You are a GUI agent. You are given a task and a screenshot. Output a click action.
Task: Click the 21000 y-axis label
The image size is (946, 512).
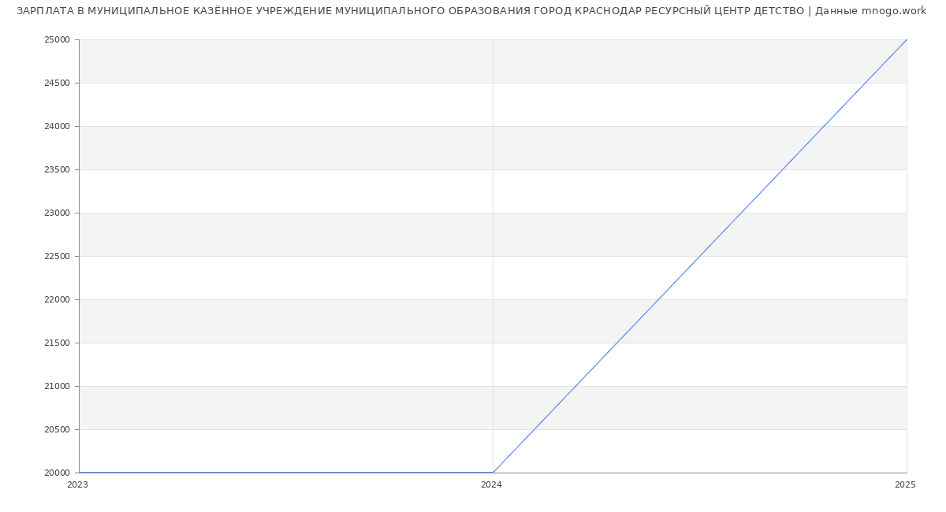tap(58, 386)
